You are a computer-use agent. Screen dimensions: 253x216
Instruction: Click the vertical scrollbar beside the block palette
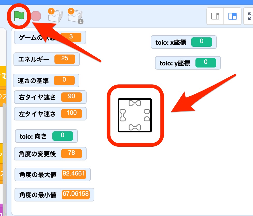pos(4,159)
